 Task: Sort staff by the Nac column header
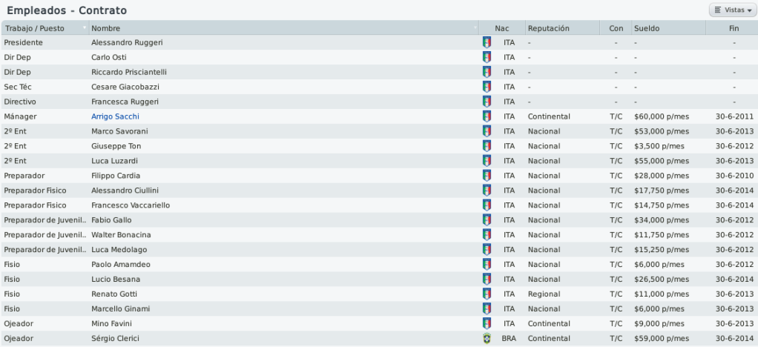tap(502, 28)
